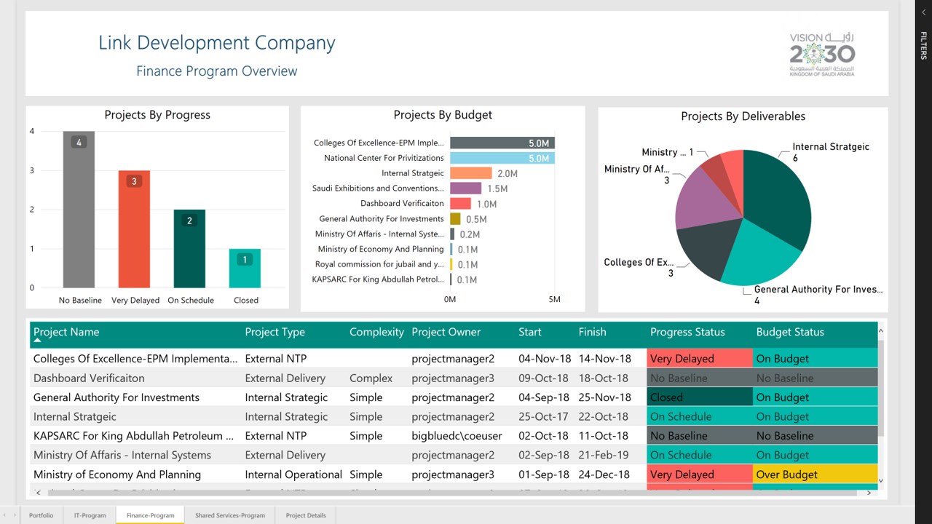Screen dimensions: 932x524
Task: Select Internal Stratgeic 2.0M budget bar
Action: 471,173
